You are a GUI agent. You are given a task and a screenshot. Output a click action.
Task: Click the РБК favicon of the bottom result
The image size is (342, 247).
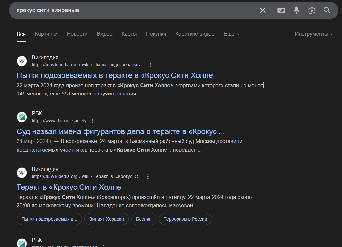pos(22,243)
